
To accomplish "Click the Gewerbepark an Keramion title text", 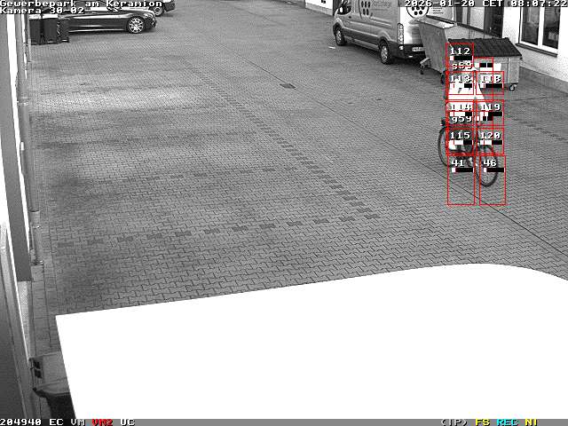I will tap(81, 4).
